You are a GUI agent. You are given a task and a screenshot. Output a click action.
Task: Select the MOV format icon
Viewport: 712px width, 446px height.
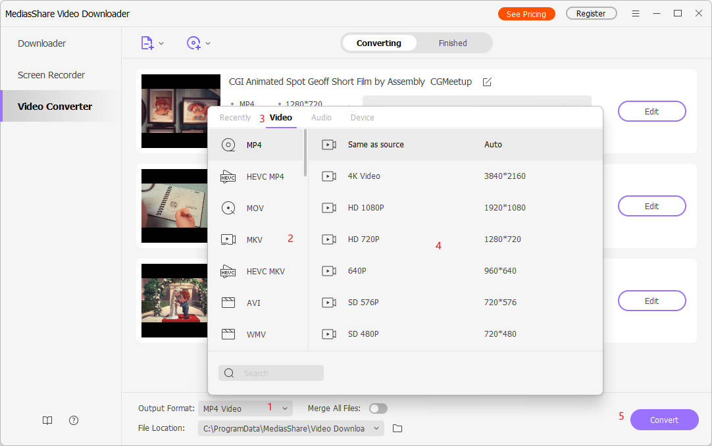[228, 208]
